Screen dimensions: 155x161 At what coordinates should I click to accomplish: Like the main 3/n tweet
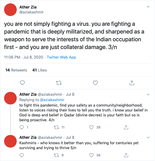95,83
